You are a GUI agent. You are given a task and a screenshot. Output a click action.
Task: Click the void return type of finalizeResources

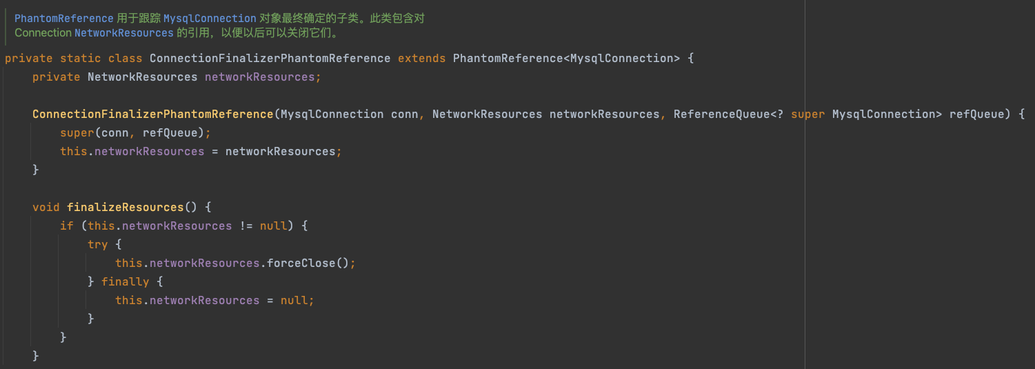(x=46, y=207)
